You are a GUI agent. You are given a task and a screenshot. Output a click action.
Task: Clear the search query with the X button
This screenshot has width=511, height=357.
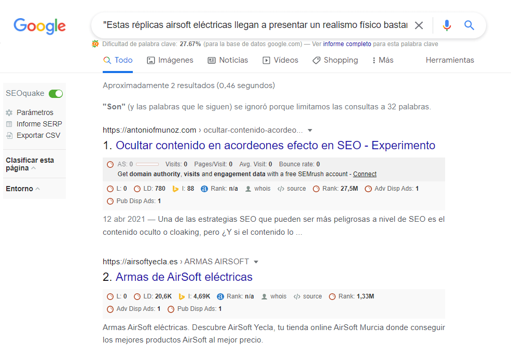[419, 24]
